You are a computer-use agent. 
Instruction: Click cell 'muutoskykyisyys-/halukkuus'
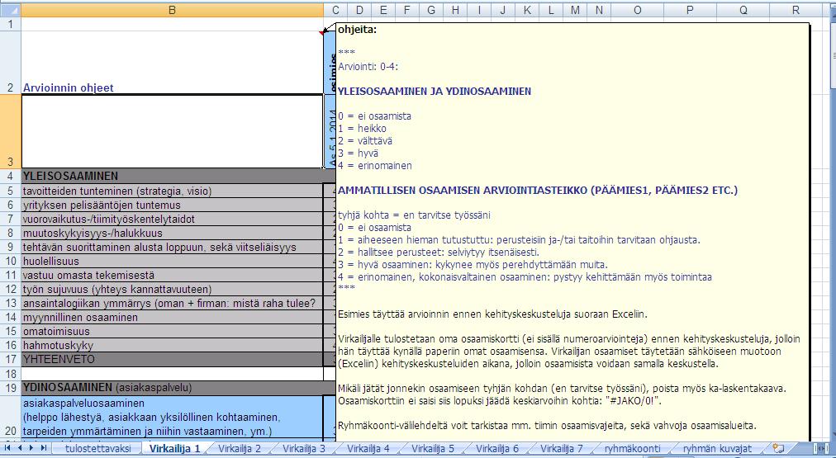(x=172, y=233)
